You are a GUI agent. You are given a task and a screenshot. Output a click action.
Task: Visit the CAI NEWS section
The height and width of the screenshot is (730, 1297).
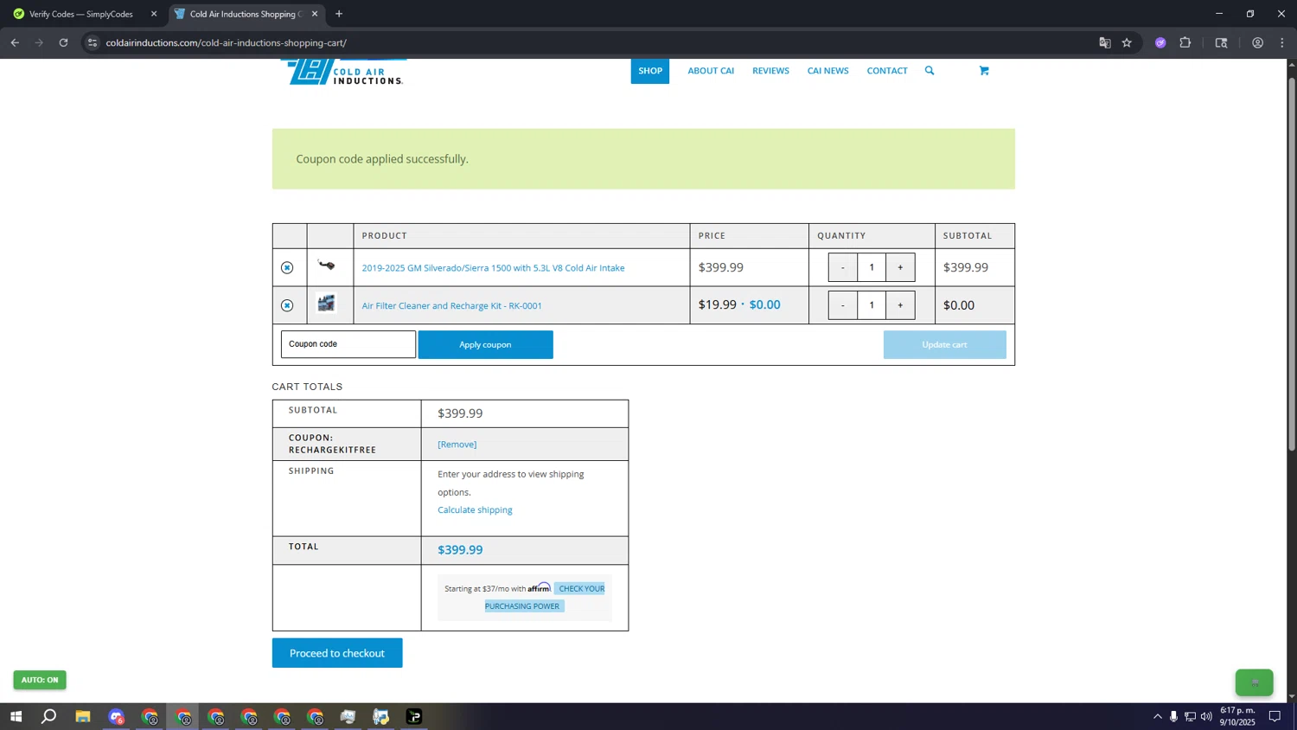(827, 71)
